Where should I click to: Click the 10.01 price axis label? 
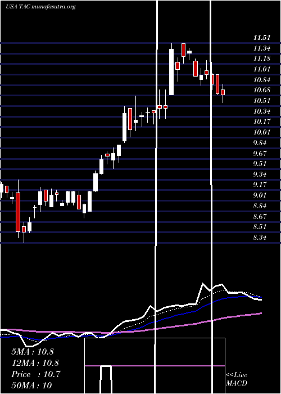pos(262,132)
